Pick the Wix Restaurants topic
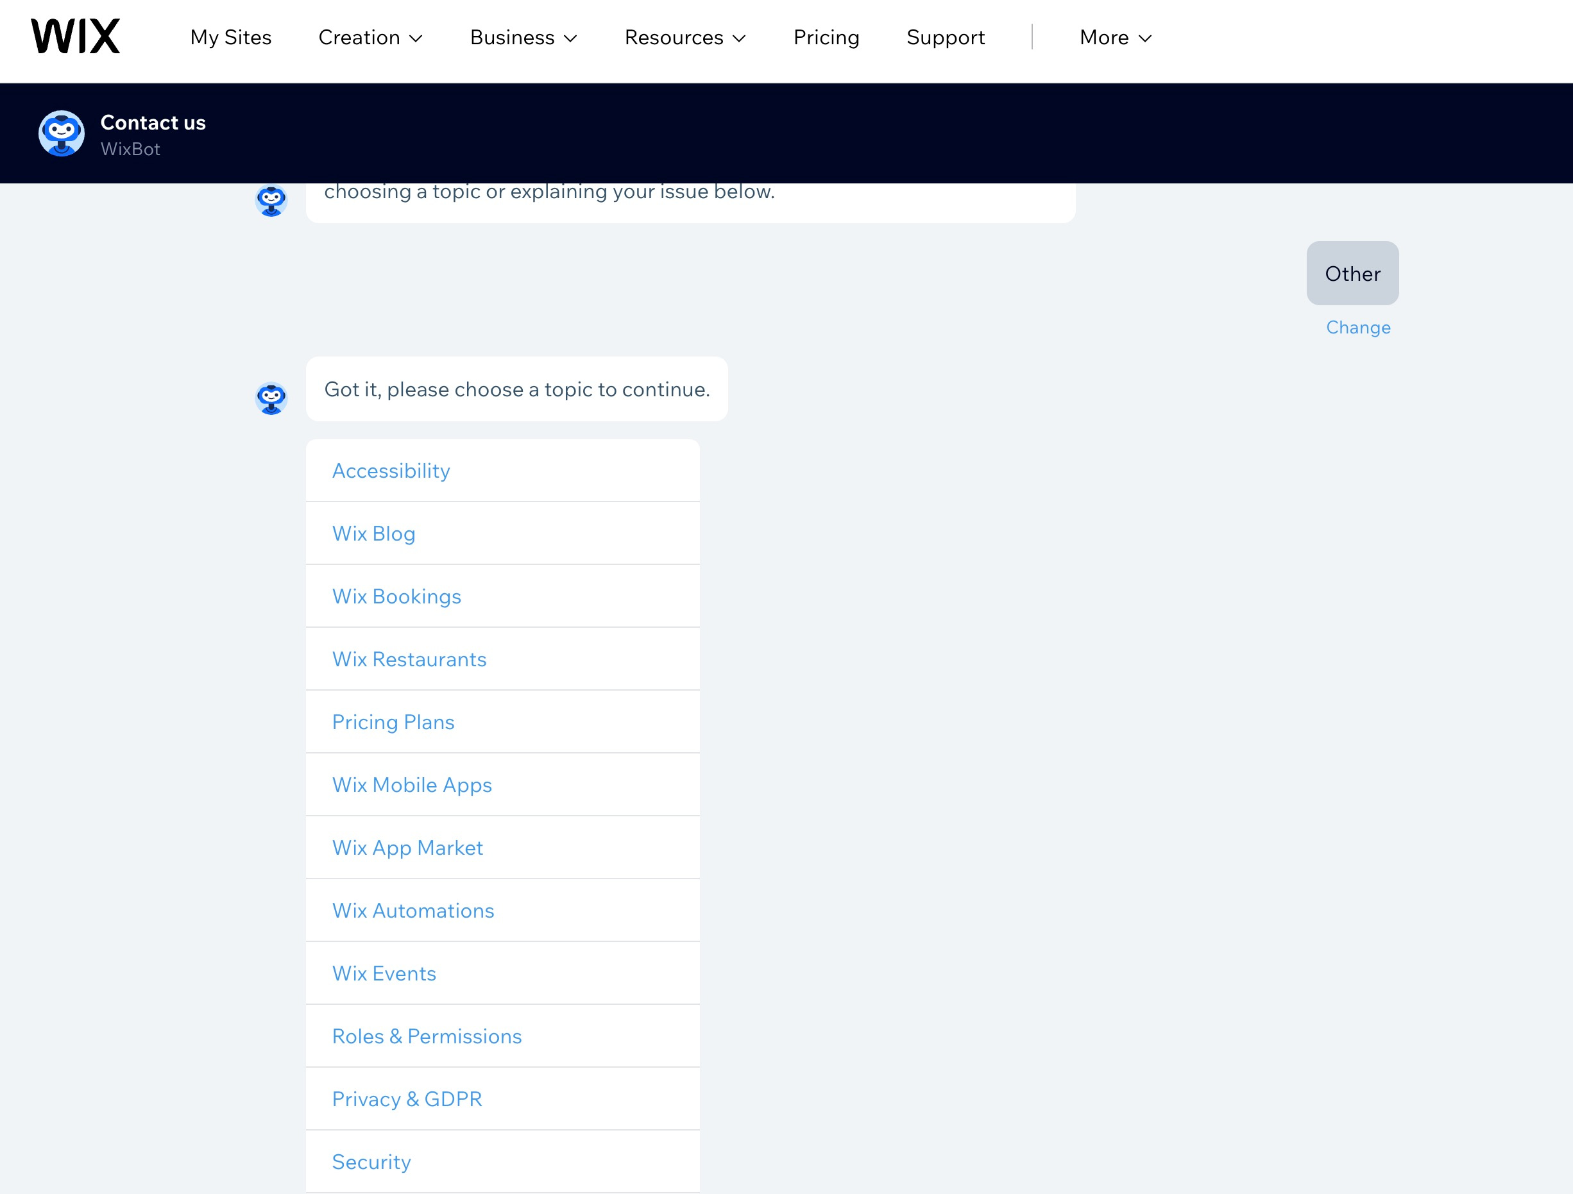1573x1194 pixels. 409,659
